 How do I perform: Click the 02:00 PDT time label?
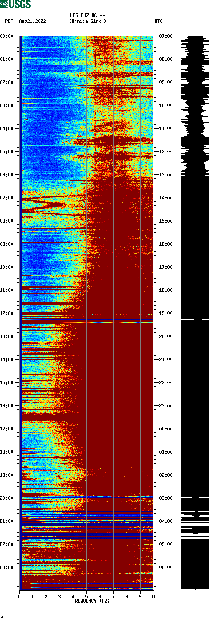(7, 82)
